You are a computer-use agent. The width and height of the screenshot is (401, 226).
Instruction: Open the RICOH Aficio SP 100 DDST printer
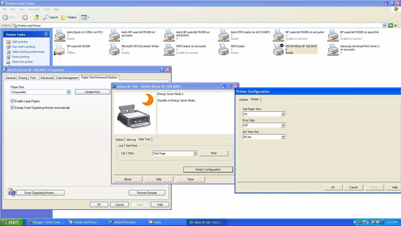[278, 49]
